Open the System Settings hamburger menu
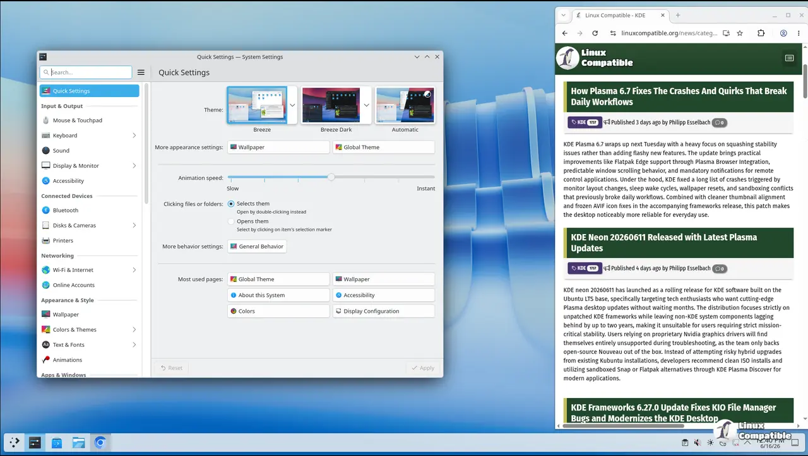 click(141, 73)
